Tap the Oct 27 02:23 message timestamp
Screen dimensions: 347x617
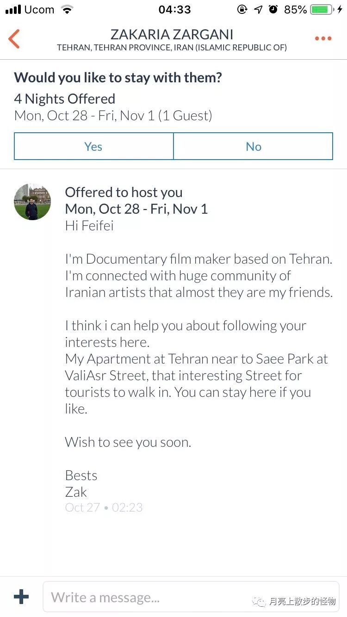click(x=104, y=507)
